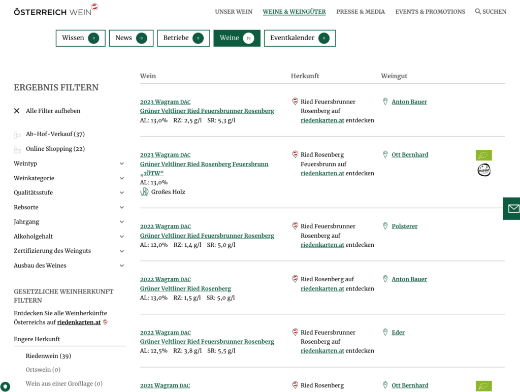
Task: Click the location pin beside first Anton Bauer
Action: coord(385,102)
